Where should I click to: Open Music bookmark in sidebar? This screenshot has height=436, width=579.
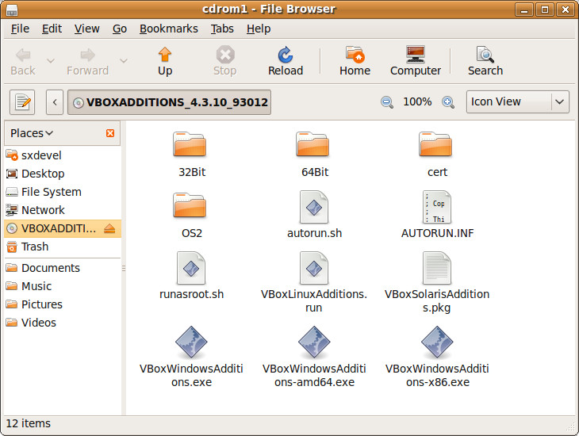tap(62, 286)
